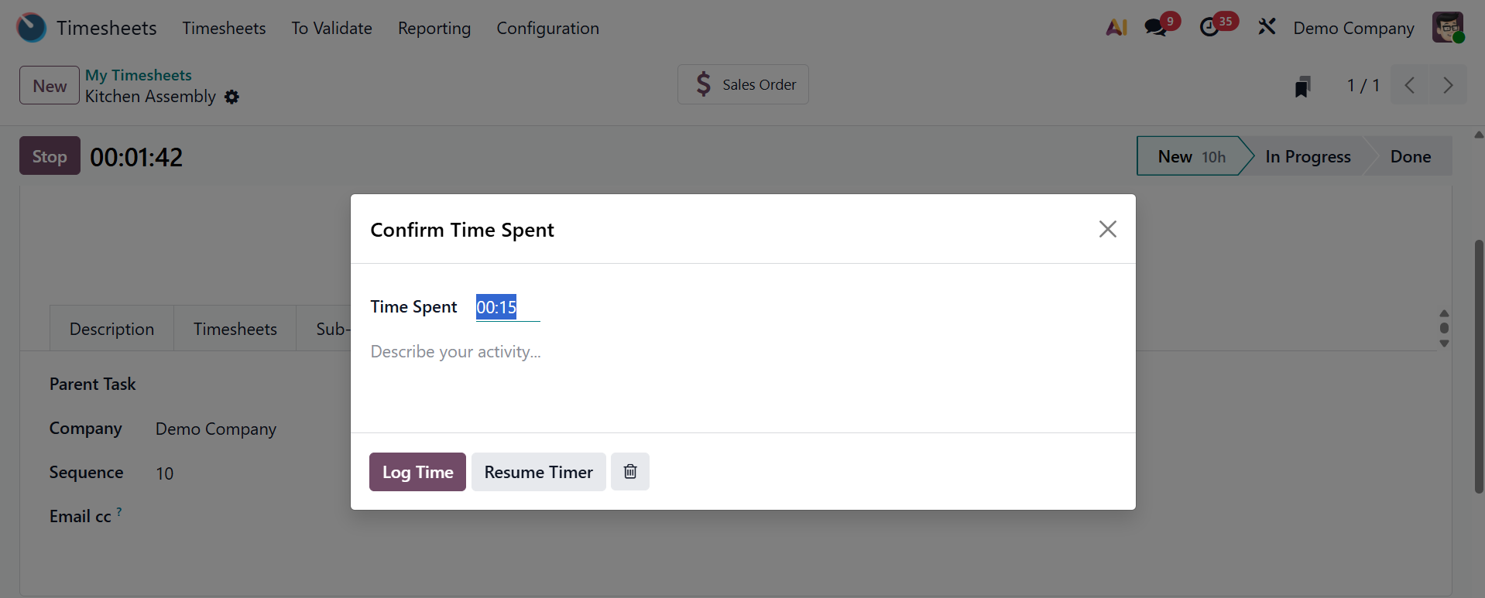The height and width of the screenshot is (598, 1485).
Task: Open the To Validate menu
Action: (x=331, y=29)
